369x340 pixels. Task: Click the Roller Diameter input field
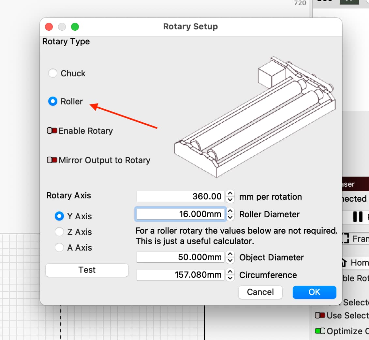[x=181, y=214]
